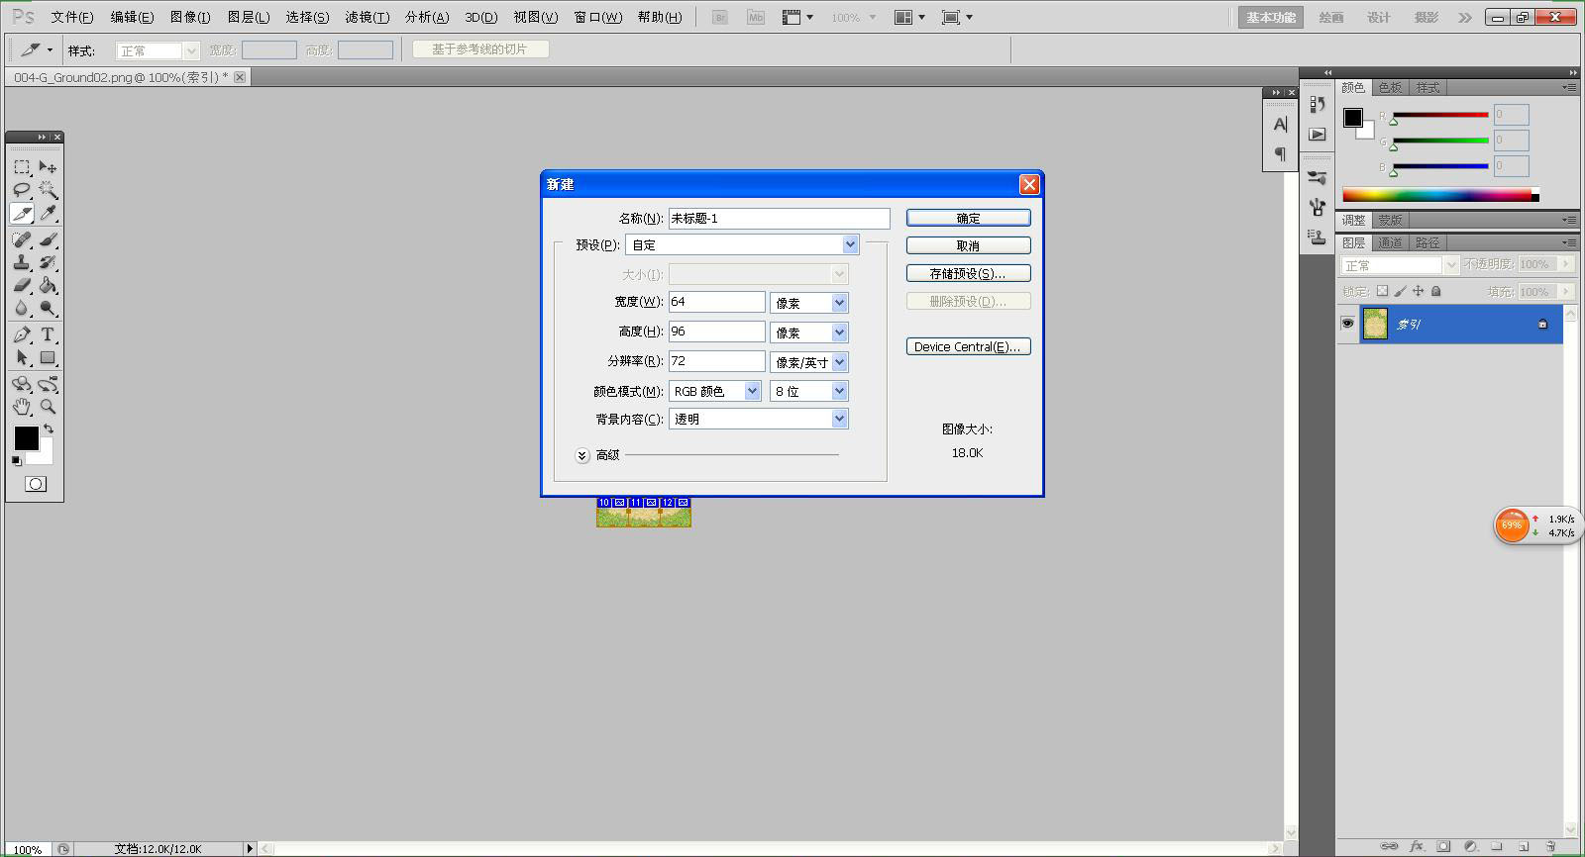
Task: Select the Paint Bucket tool
Action: [x=48, y=285]
